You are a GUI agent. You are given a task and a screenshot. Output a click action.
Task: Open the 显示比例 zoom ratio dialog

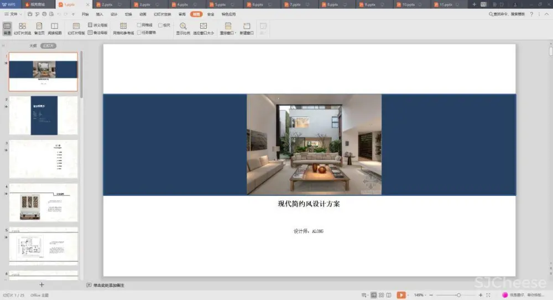(183, 28)
